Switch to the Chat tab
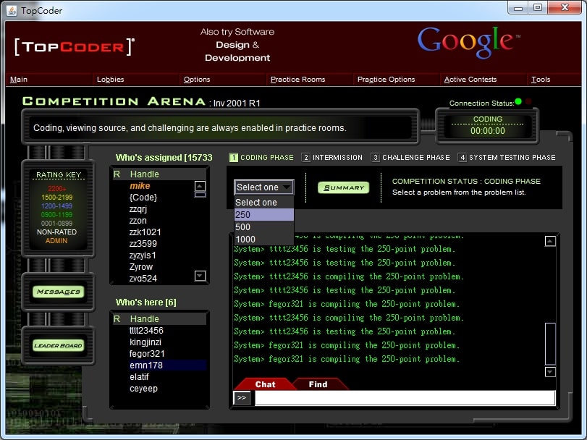Screen dimensions: 587x440 pyautogui.click(x=265, y=384)
